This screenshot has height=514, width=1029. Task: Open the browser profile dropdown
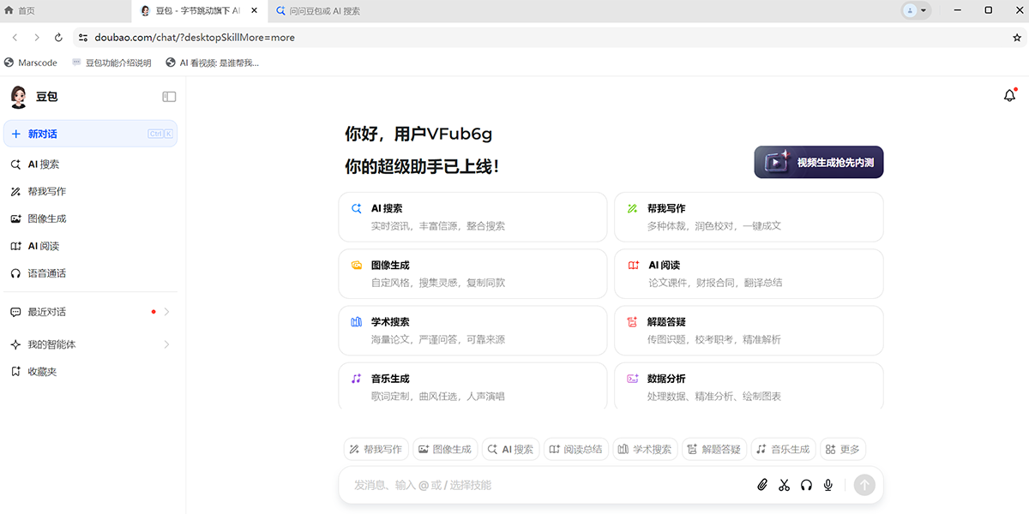coord(915,10)
